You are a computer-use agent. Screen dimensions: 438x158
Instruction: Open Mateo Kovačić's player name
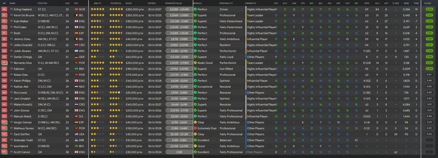[x=23, y=105]
